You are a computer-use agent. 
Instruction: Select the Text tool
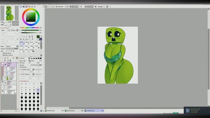(32, 36)
